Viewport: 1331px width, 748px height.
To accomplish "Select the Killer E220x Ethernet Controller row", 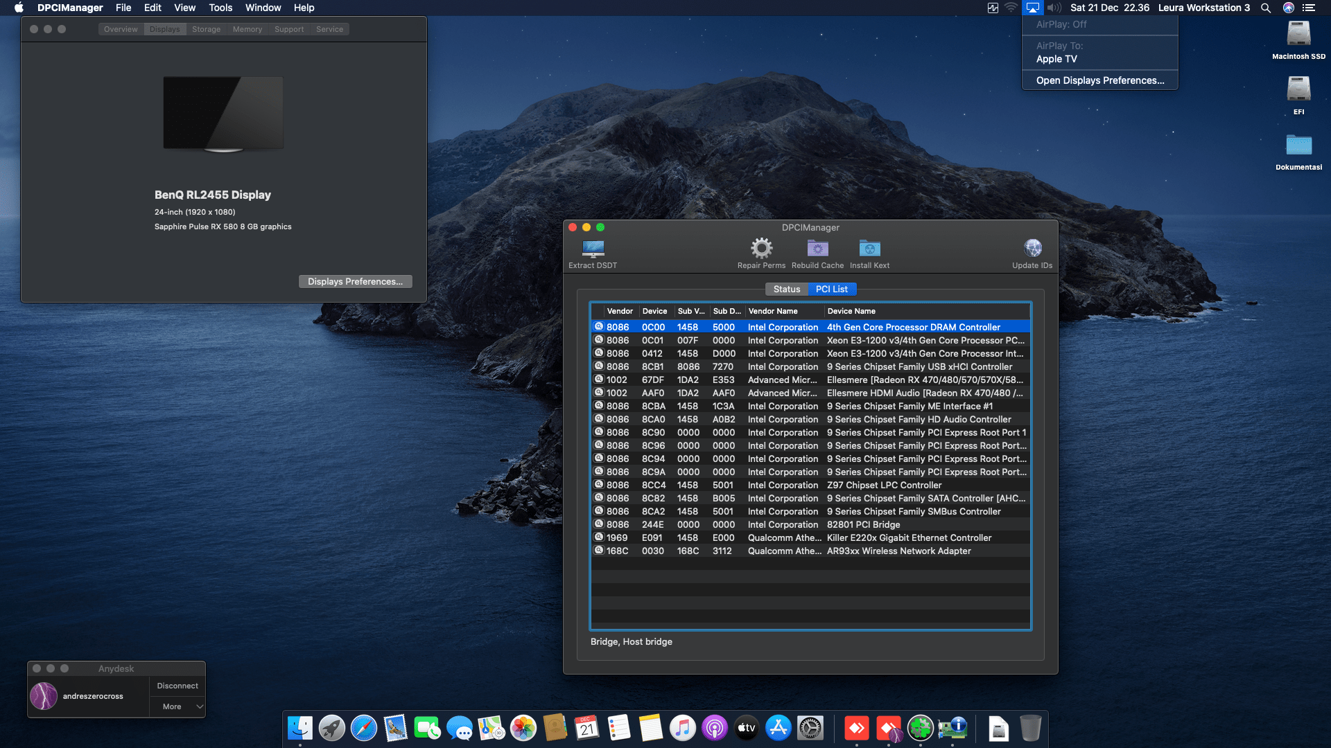I will coord(908,537).
